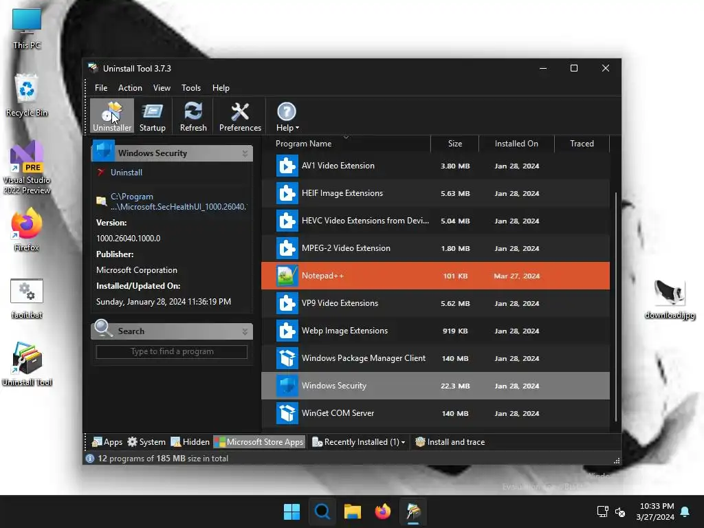Click the magnifier icon in Search panel
Screen dimensions: 704x528
click(x=103, y=329)
